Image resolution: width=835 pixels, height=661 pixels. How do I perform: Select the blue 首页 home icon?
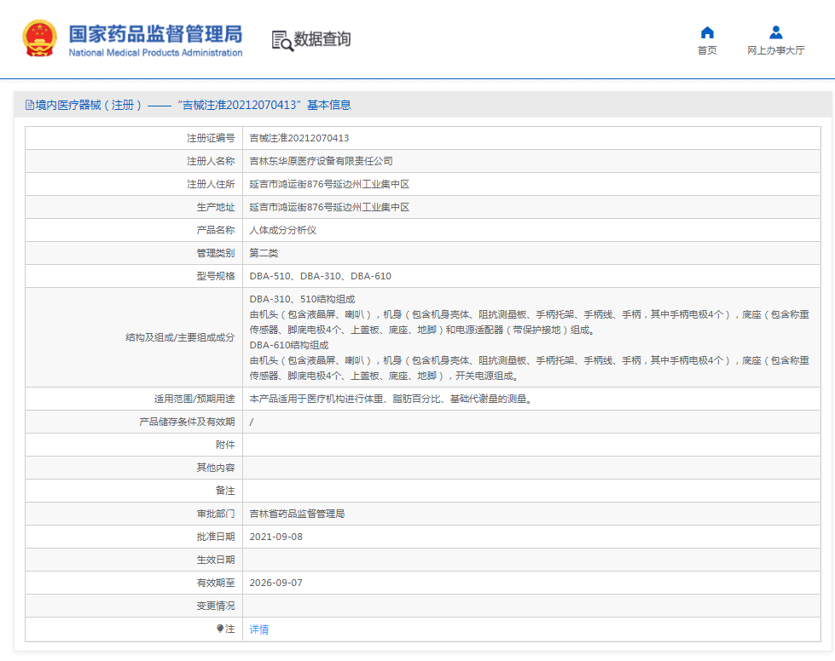[x=706, y=32]
